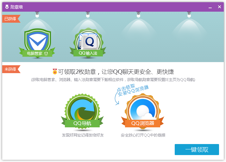Click the 电脑管家 shield badge
226x162 pixels.
tap(37, 40)
